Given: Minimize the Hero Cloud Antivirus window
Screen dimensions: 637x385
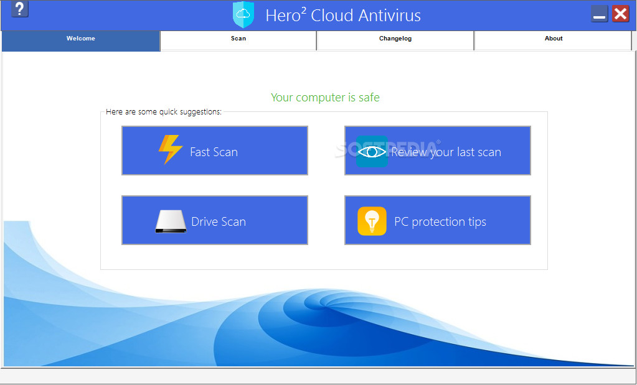Looking at the screenshot, I should click(x=599, y=14).
